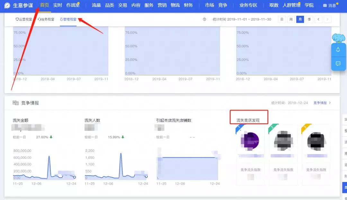Image resolution: width=347 pixels, height=200 pixels.
Task: Click the left arrow to view previous period
Action: 319,19
